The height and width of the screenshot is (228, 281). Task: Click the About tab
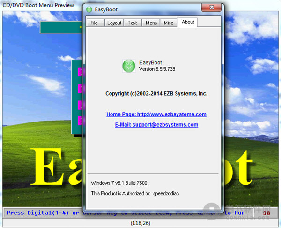[x=188, y=22]
